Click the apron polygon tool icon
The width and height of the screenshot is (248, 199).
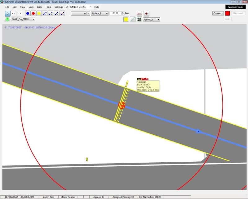139,19
